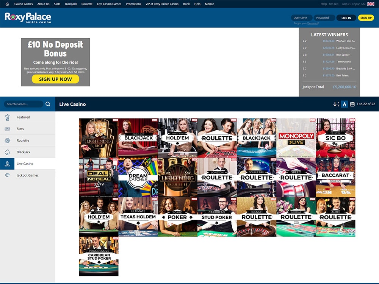Image resolution: width=379 pixels, height=284 pixels.
Task: Click the LOG IN button
Action: [x=346, y=18]
